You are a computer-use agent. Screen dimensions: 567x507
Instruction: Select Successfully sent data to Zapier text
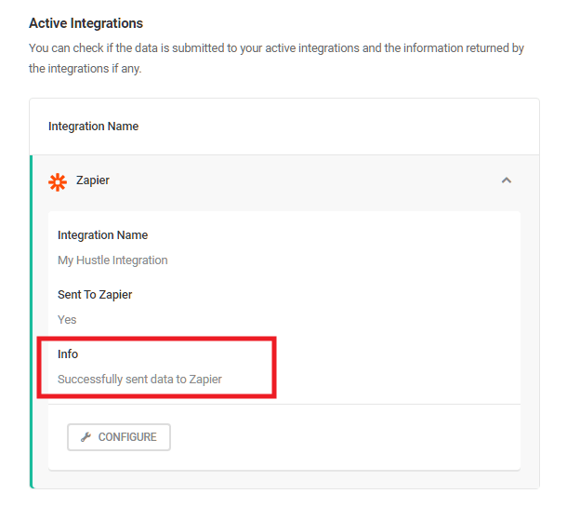coord(139,380)
